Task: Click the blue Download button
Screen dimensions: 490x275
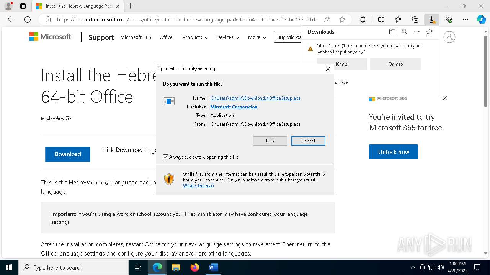Action: click(68, 154)
